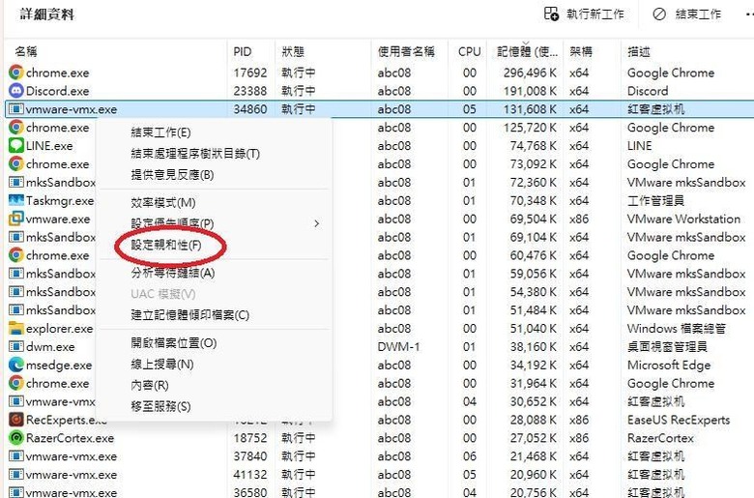Click the chrome.exe icon with 73,092 K memory

tap(15, 164)
